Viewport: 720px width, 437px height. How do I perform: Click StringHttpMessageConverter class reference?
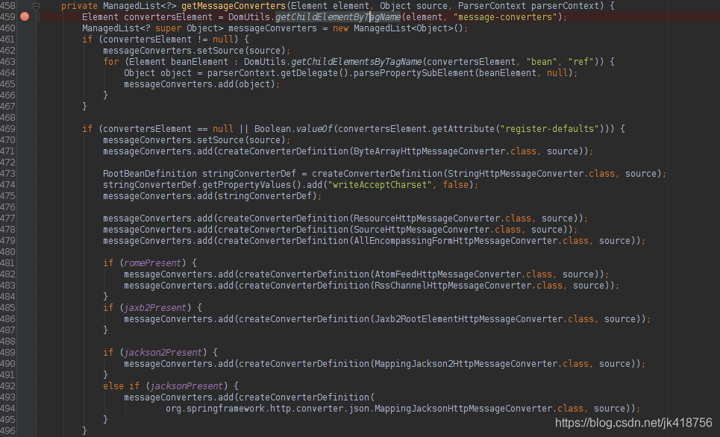pyautogui.click(x=516, y=174)
